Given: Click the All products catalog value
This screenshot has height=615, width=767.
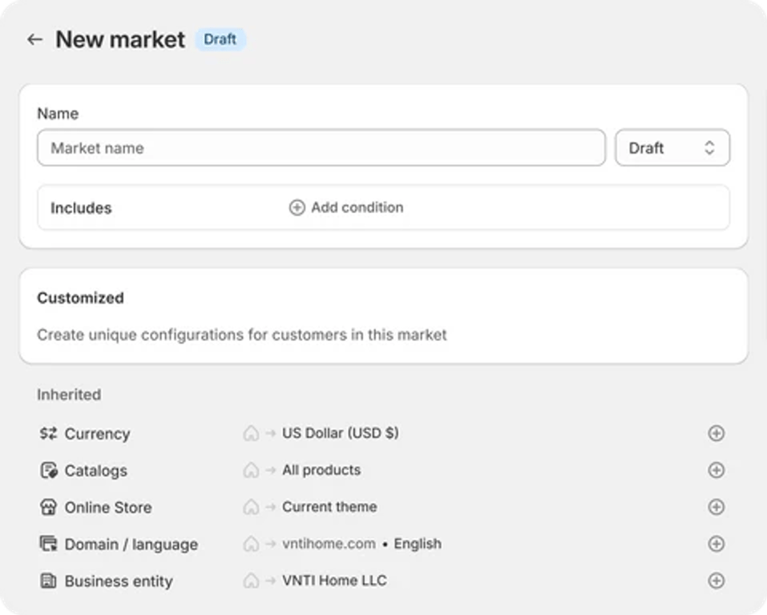Looking at the screenshot, I should point(321,470).
